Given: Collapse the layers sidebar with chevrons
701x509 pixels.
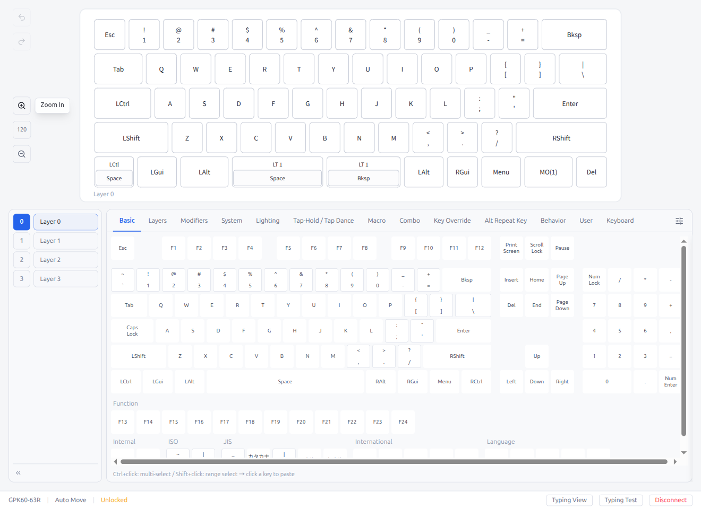Looking at the screenshot, I should pos(18,473).
